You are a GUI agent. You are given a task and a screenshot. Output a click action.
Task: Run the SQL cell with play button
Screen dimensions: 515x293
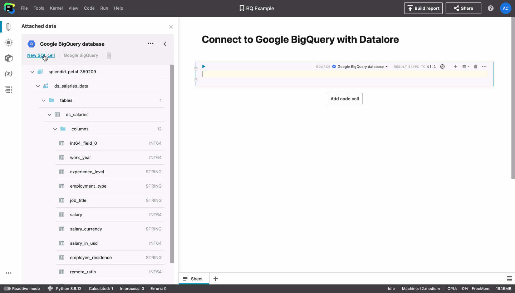coord(203,66)
